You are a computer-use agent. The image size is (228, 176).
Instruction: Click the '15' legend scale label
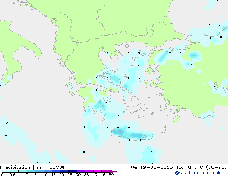(53, 175)
